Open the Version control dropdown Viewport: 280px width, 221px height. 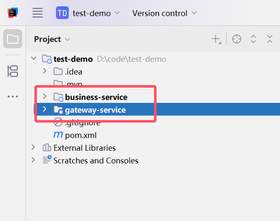point(164,13)
